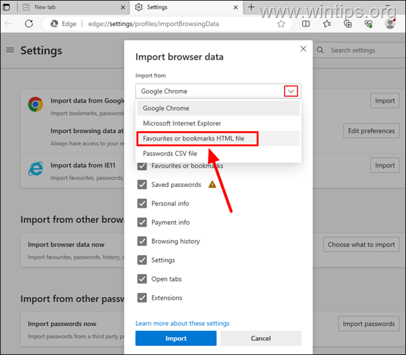Select Microsoft Internet Explorer option

(218, 123)
